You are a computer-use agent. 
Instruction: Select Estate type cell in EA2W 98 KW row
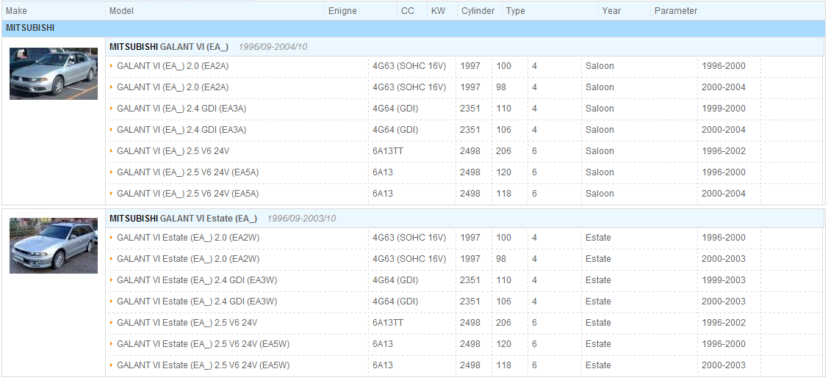click(598, 259)
